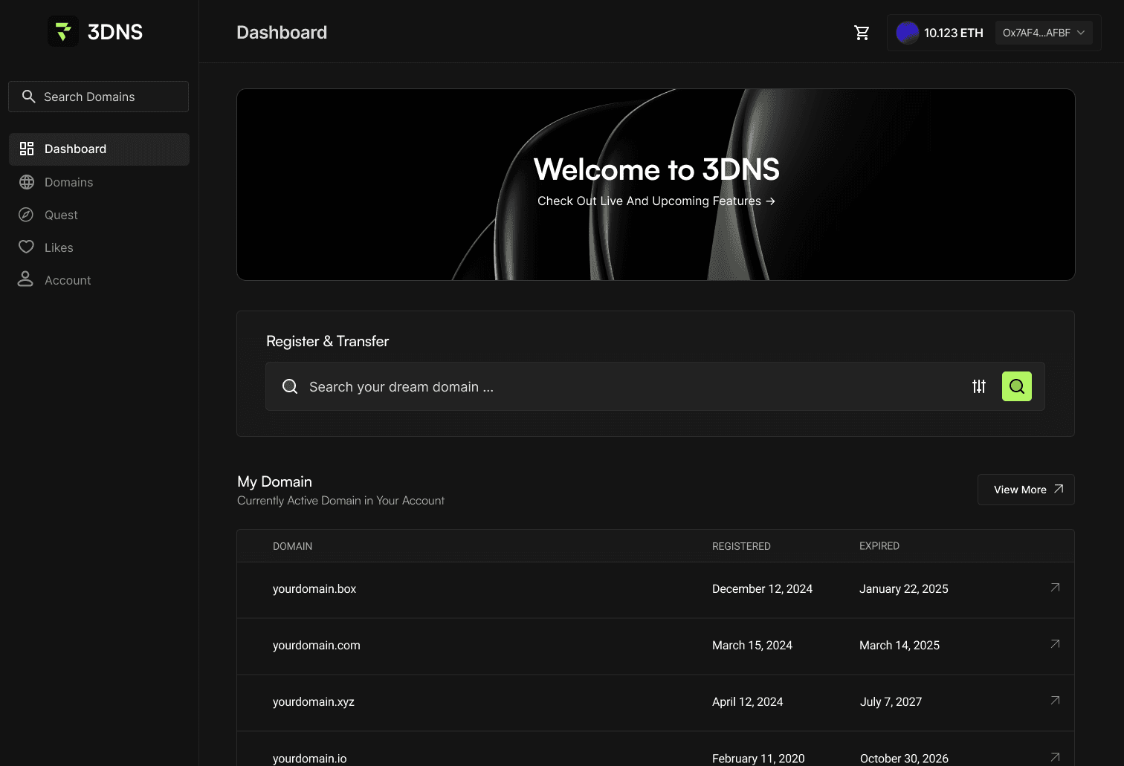Follow Check Out Live And Upcoming Features link
The image size is (1124, 766).
pos(656,201)
